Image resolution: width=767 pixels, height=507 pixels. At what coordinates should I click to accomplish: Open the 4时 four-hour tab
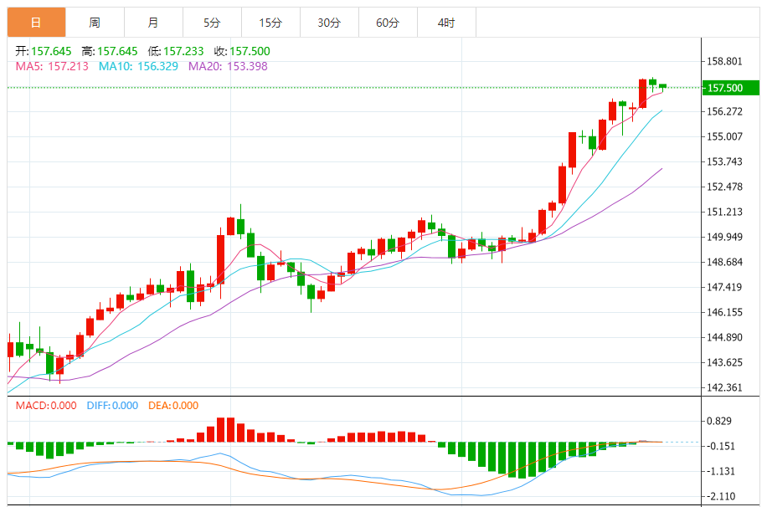(x=446, y=23)
